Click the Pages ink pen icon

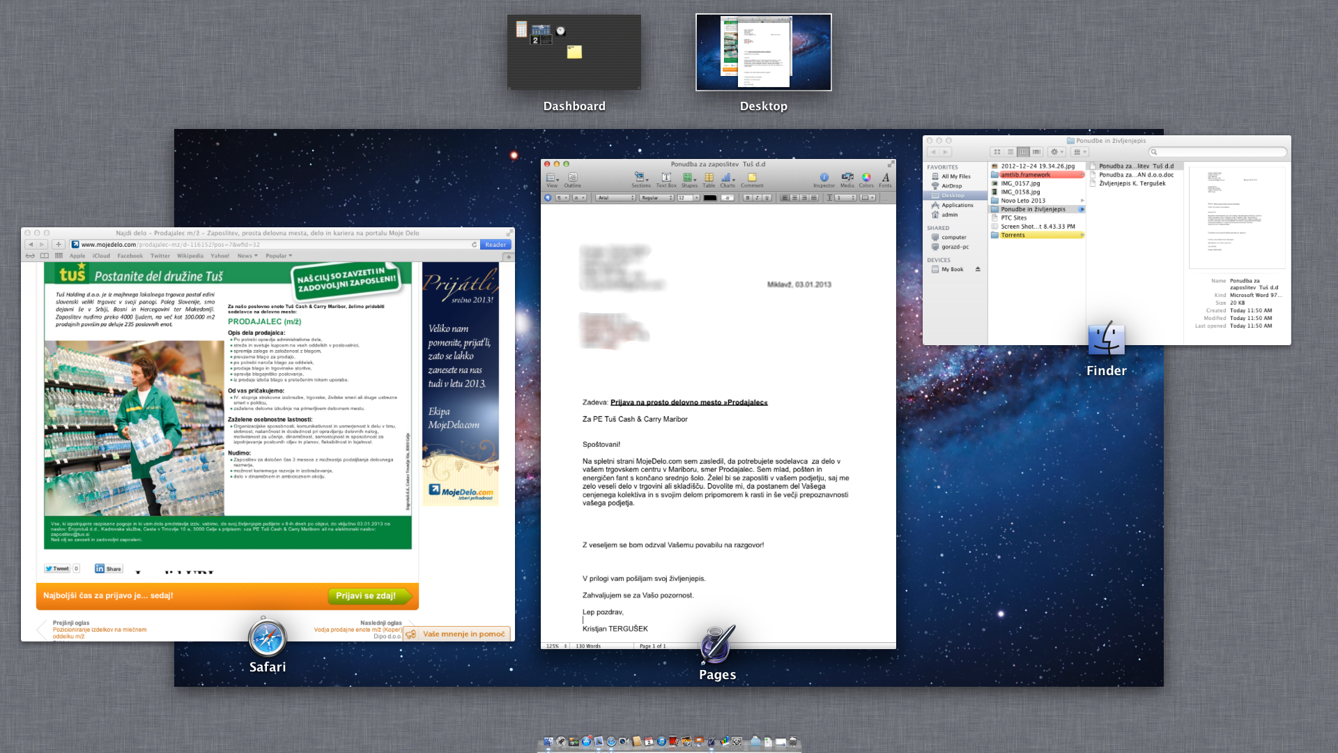[718, 644]
